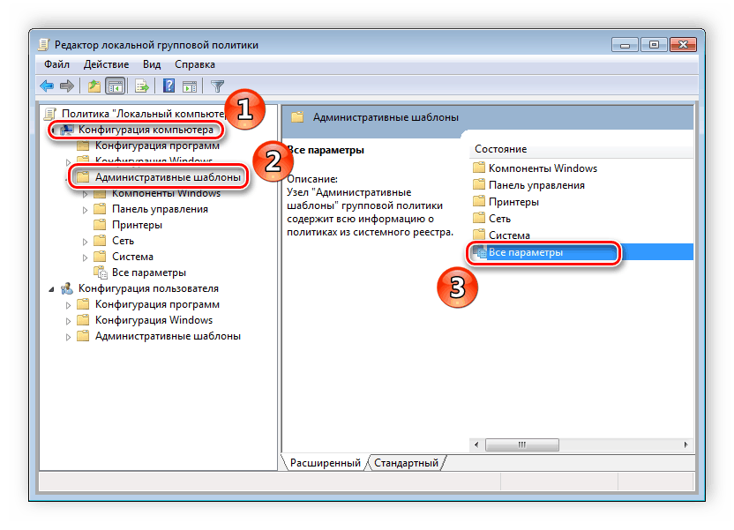Expand the Панель управления tree node

pyautogui.click(x=86, y=210)
